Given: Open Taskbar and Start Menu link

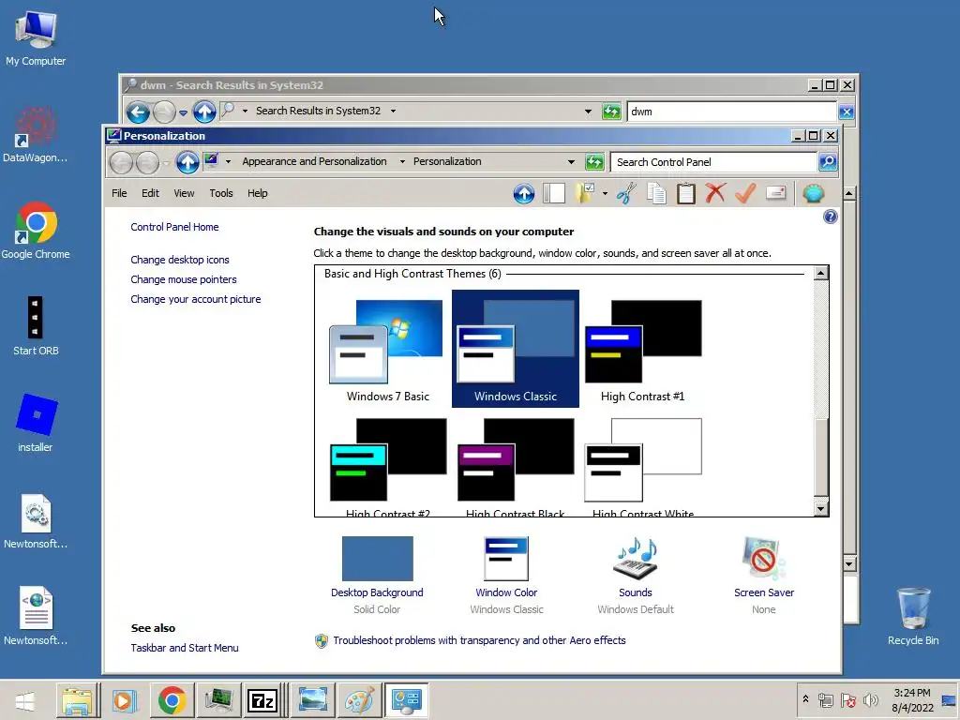Looking at the screenshot, I should click(185, 648).
